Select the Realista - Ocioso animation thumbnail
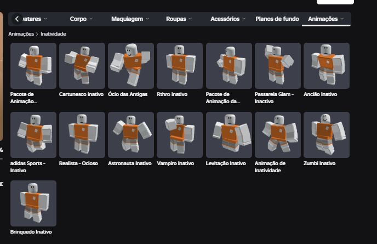The image size is (377, 244). [x=82, y=135]
